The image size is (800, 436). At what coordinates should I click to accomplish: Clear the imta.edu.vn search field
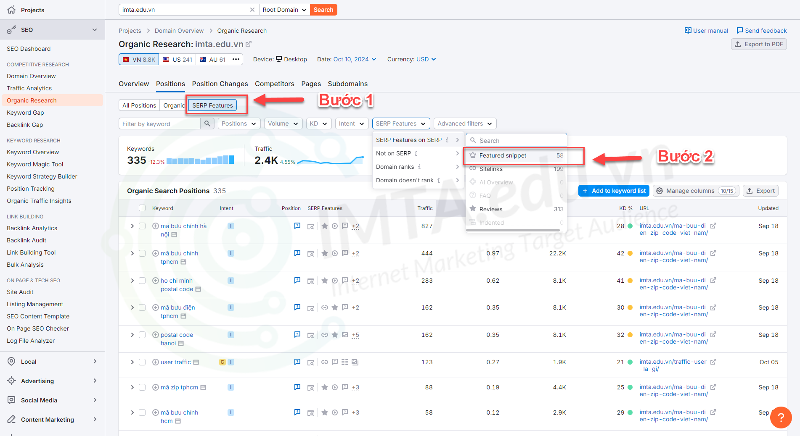pos(252,10)
